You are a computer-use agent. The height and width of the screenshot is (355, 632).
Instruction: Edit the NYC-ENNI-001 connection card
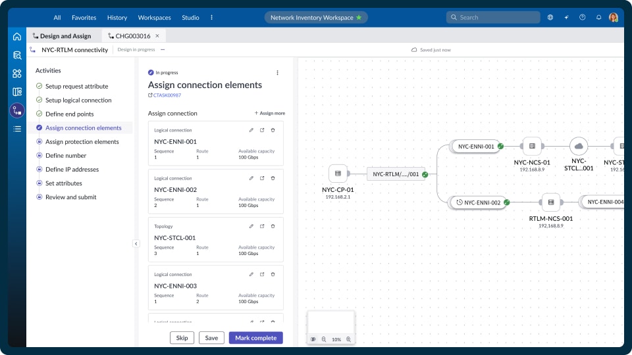click(251, 130)
